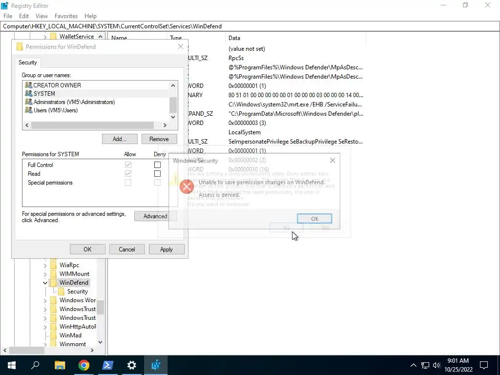
Task: Expand the WiaRpc tree node
Action: [45, 265]
